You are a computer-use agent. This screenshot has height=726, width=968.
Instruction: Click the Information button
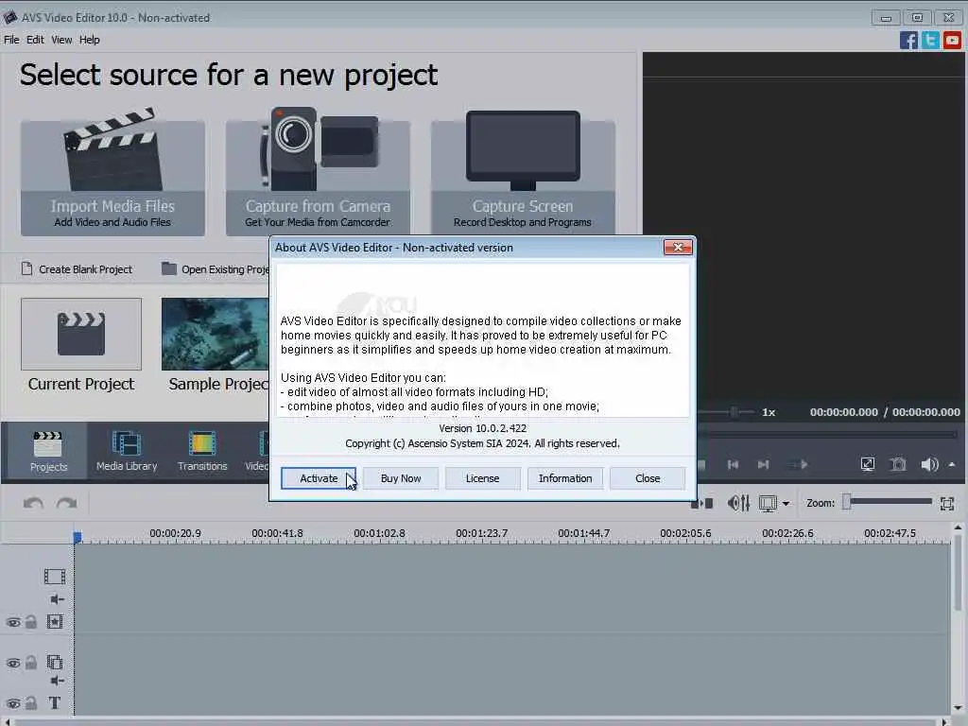[565, 478]
